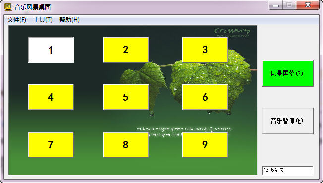Screen dimensions: 323x183
Task: Choose the yellow number 2 button
Action: [126, 49]
